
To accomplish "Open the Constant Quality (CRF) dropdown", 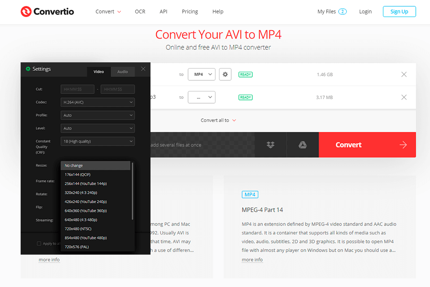I will click(x=97, y=141).
